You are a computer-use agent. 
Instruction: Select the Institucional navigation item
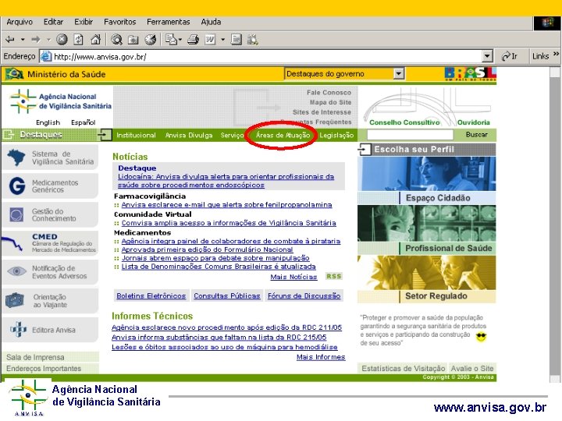coord(136,135)
